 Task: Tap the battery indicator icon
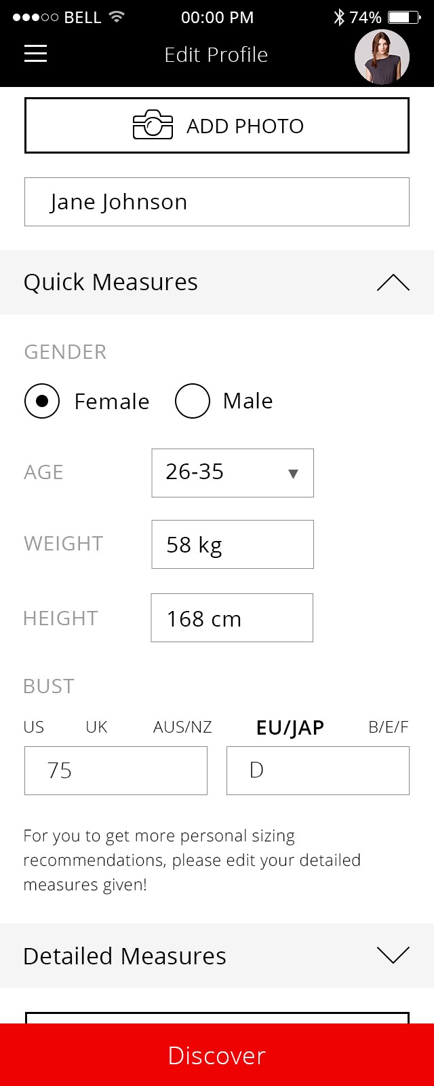point(403,17)
